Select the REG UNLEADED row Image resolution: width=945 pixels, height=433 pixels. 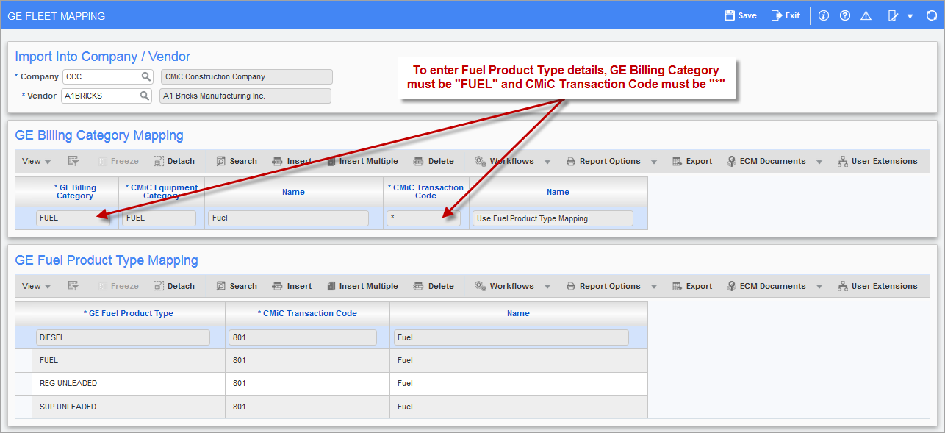(331, 383)
